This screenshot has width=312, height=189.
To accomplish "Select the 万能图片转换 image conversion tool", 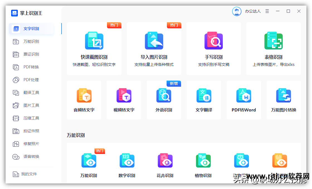I will 283,99.
